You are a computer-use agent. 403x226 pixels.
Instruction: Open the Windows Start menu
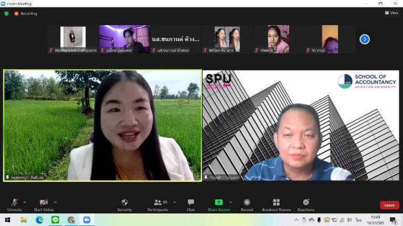point(7,220)
